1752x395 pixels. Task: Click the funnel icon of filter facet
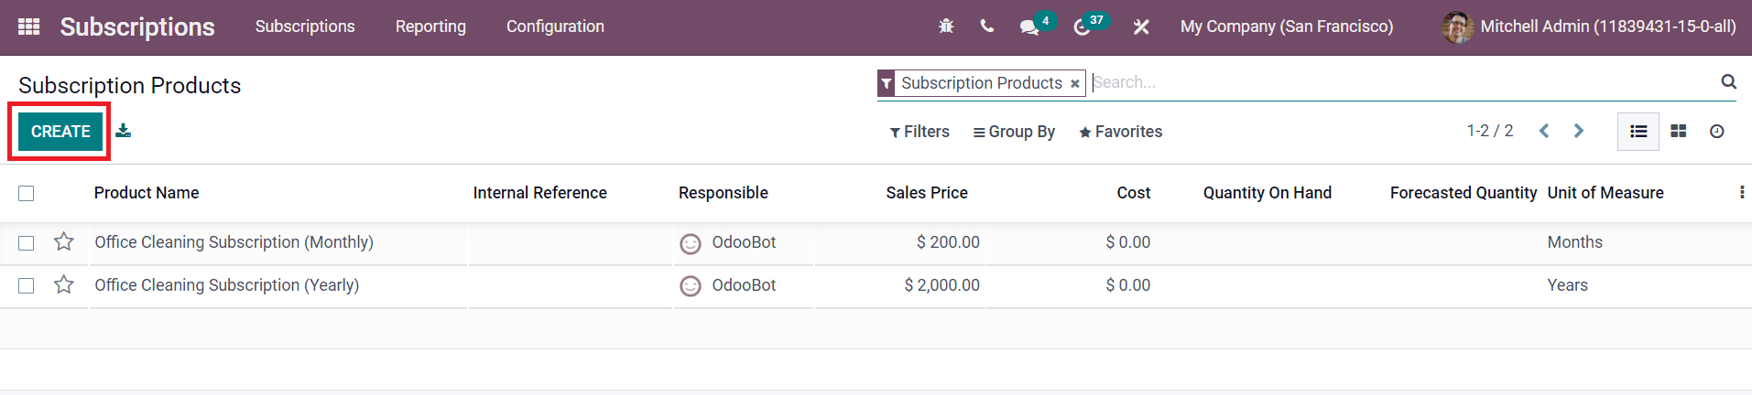(x=887, y=83)
